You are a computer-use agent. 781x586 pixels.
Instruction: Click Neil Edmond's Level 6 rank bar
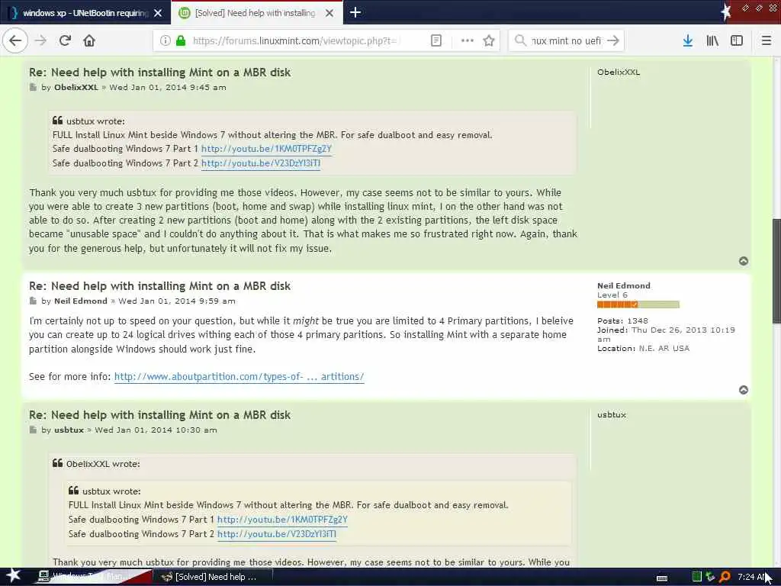click(638, 304)
